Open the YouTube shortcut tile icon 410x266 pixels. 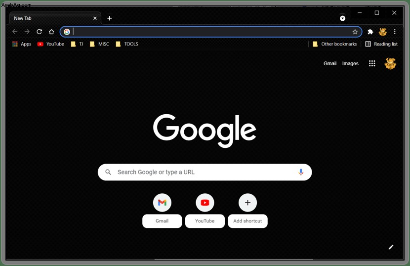point(205,203)
